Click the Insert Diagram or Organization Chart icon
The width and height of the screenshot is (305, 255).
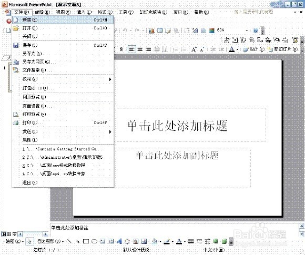coord(127,241)
